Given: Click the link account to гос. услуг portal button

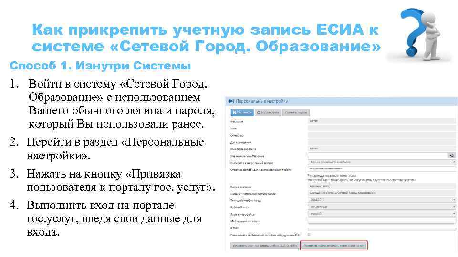Looking at the screenshot, I should (333, 246).
